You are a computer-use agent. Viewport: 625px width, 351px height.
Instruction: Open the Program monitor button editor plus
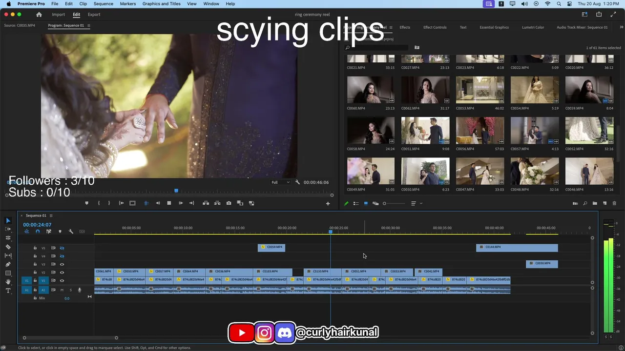328,203
